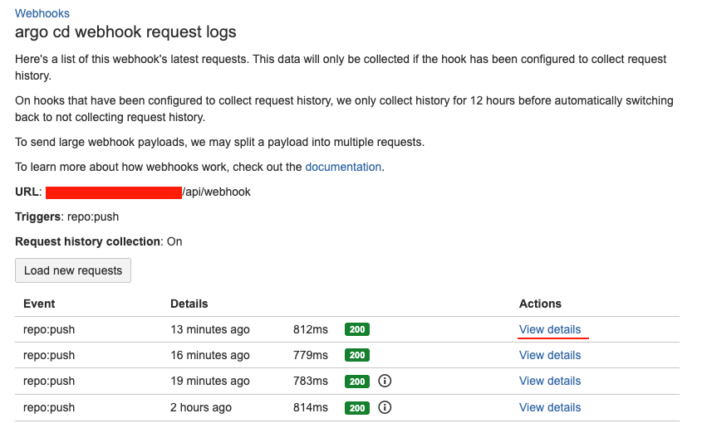Select the '2 hours ago' cell
Viewport: 702px width, 423px height.
201,407
